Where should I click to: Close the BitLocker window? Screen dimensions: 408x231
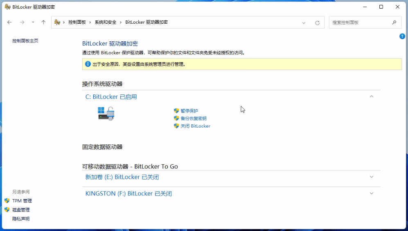398,7
